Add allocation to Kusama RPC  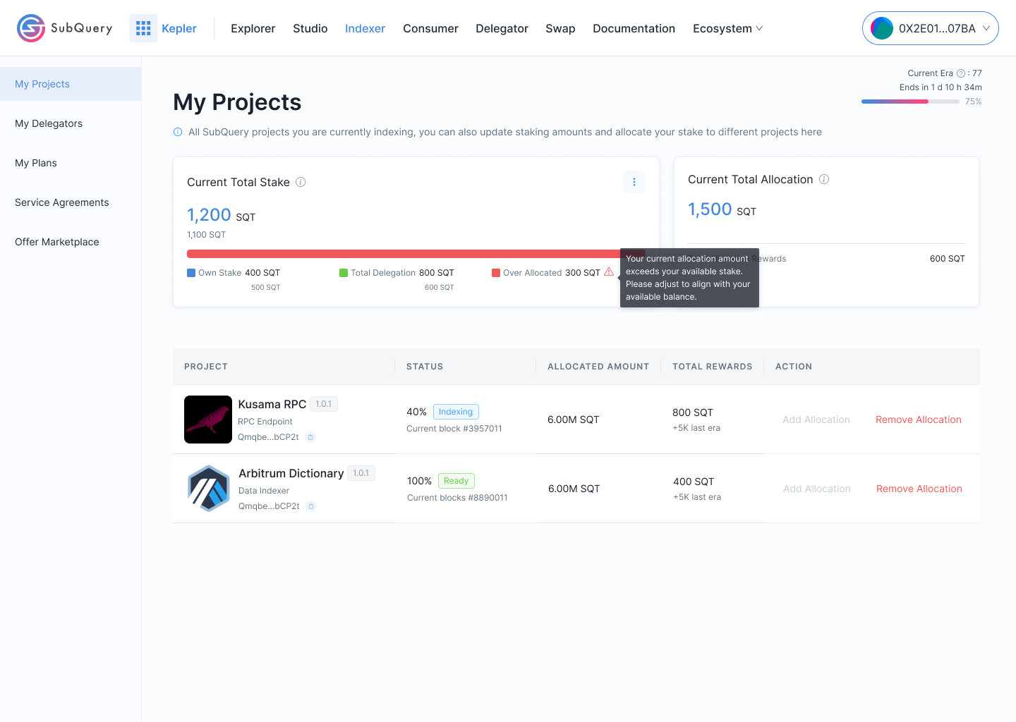tap(816, 420)
